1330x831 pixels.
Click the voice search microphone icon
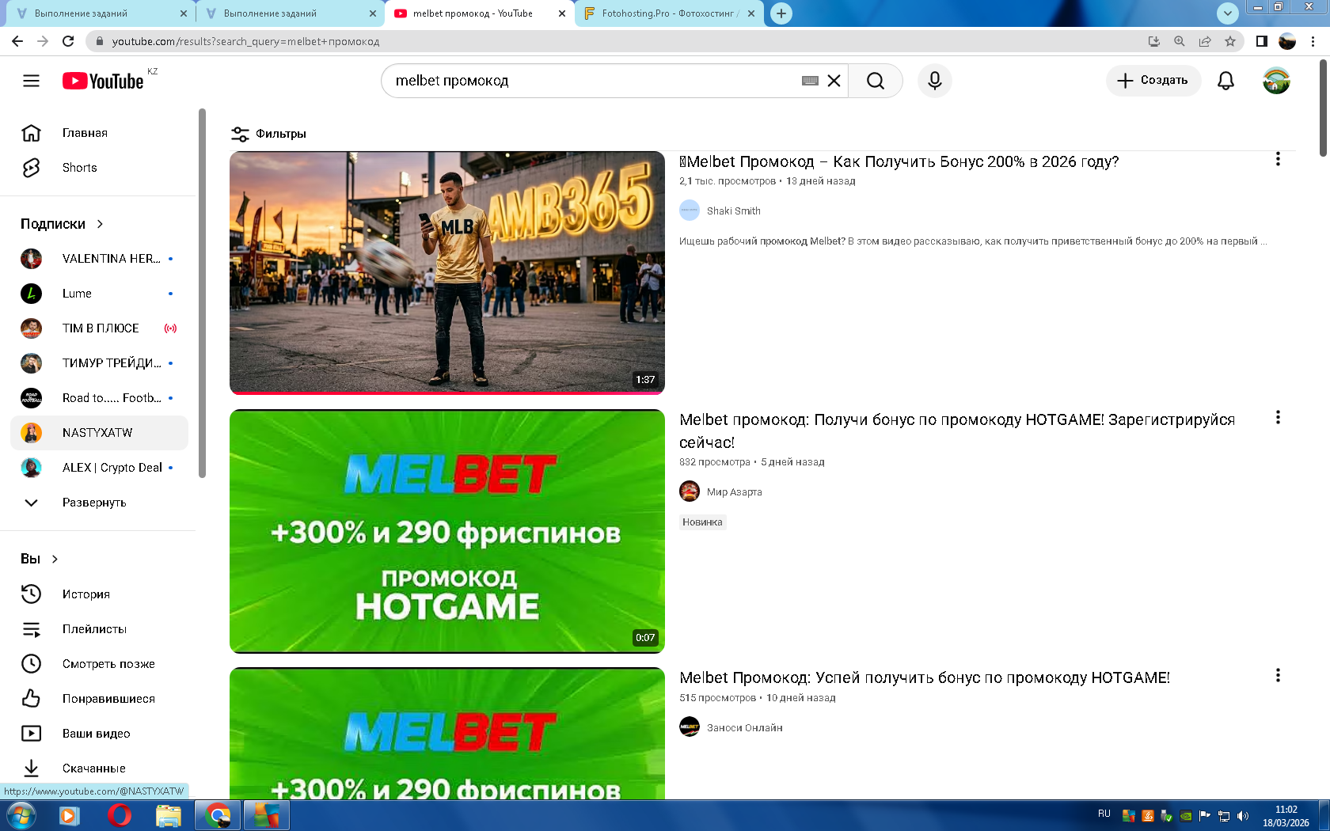tap(934, 81)
